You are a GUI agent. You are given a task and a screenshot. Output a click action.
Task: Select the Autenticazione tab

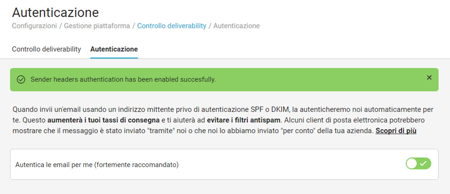click(x=114, y=49)
